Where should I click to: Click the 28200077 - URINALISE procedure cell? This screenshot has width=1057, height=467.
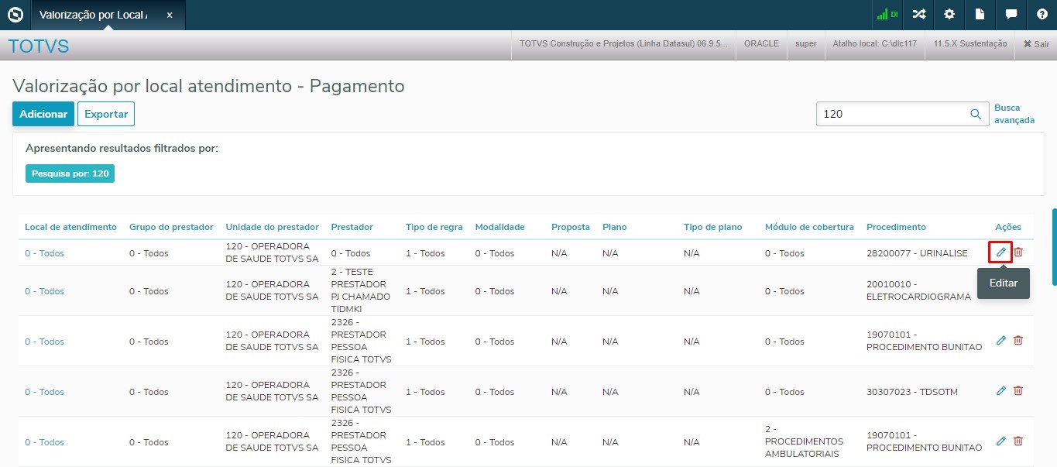point(917,253)
